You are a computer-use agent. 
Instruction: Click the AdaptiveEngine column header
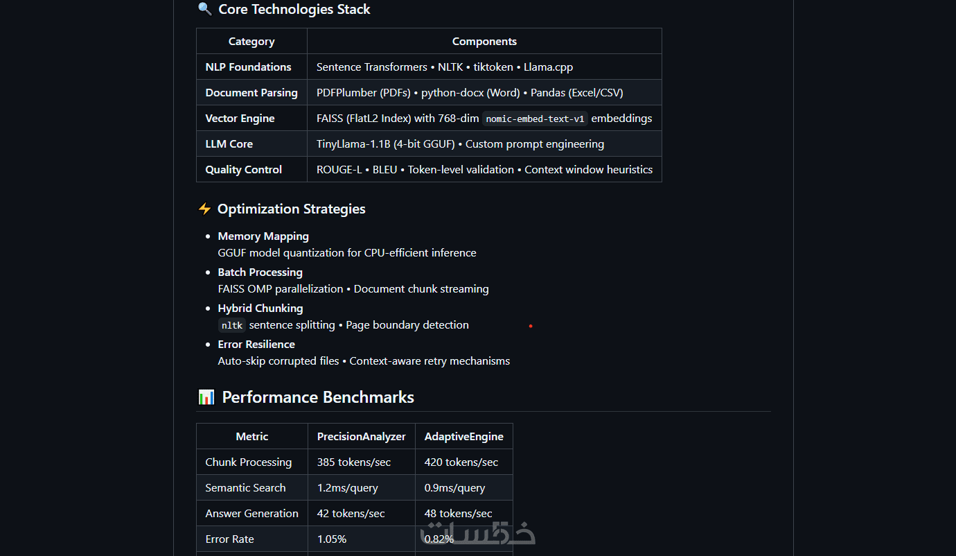(x=463, y=437)
